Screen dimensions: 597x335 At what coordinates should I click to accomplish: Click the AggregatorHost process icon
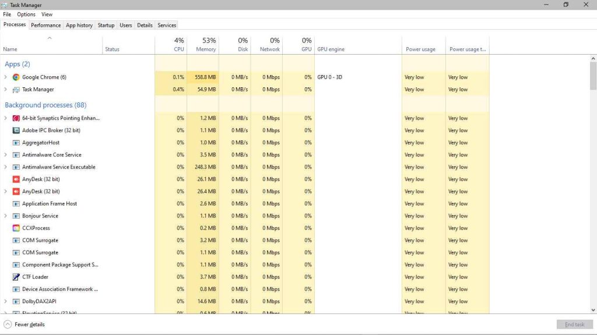[x=16, y=143]
